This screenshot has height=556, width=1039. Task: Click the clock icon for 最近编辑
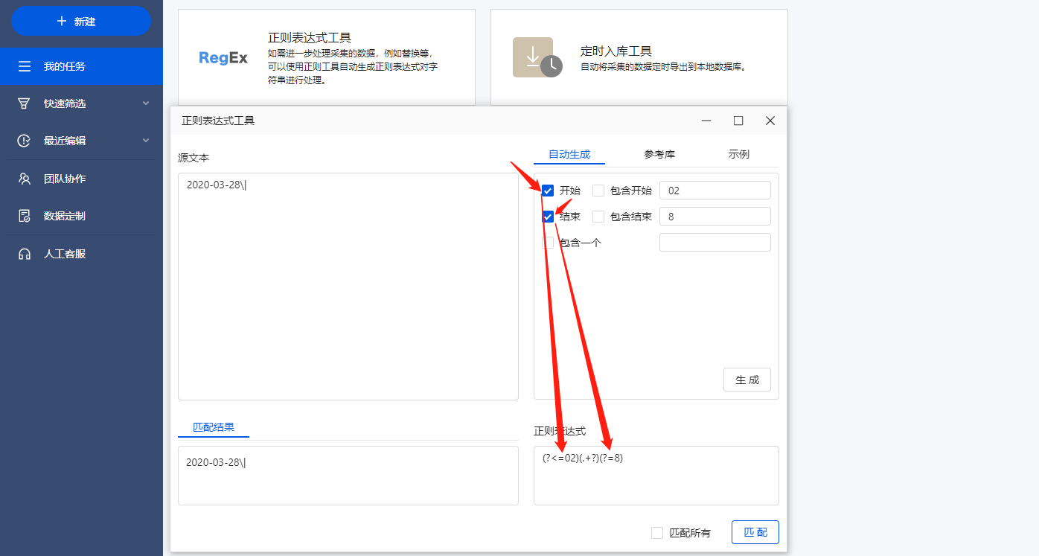tap(25, 141)
